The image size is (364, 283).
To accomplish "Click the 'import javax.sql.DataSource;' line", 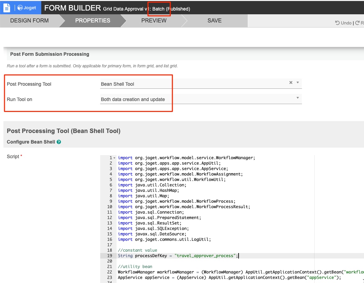I will click(x=152, y=234).
